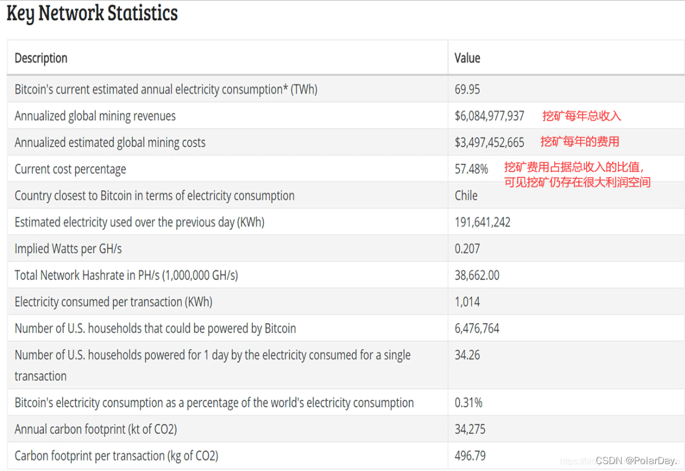Select the 'Description' column header

click(41, 58)
